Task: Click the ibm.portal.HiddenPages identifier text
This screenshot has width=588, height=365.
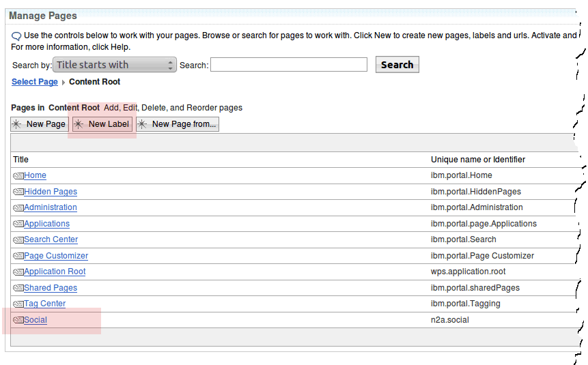Action: tap(476, 192)
